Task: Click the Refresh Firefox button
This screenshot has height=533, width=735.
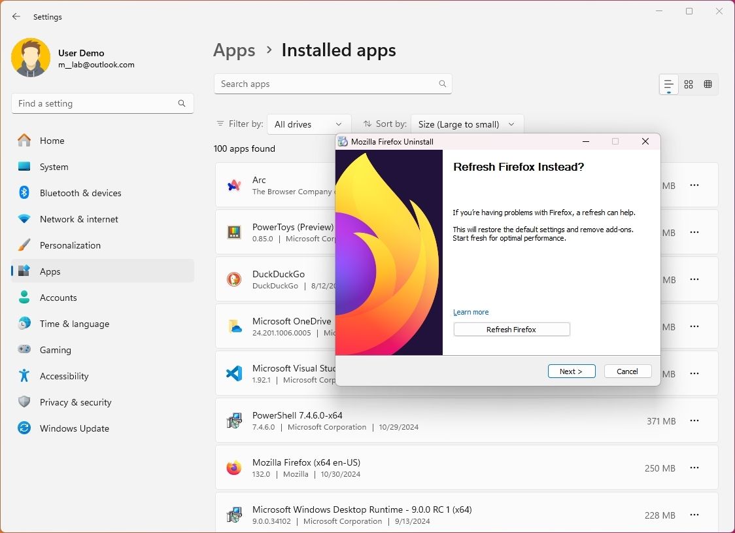Action: (x=511, y=329)
